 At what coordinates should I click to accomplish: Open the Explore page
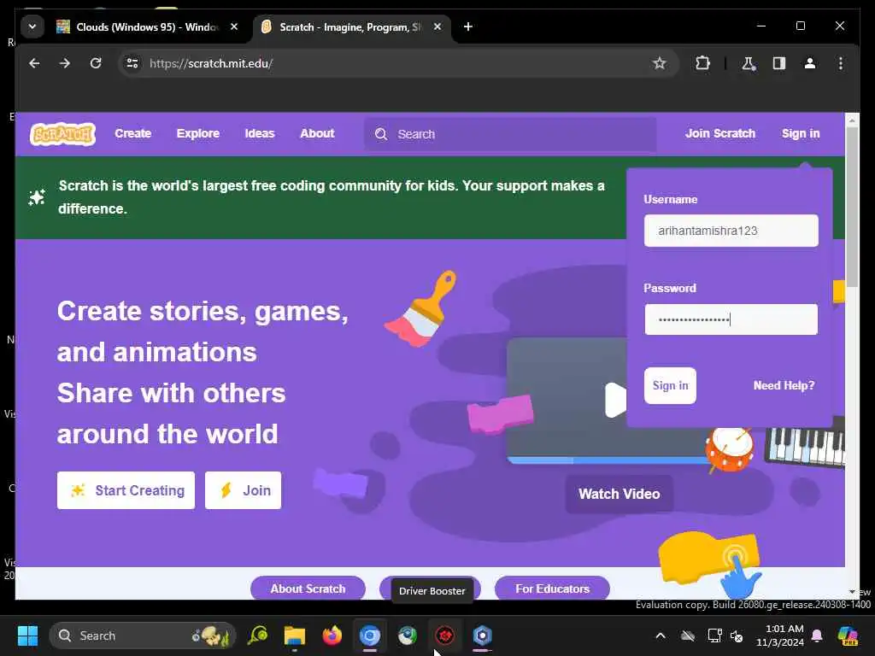[x=198, y=134]
